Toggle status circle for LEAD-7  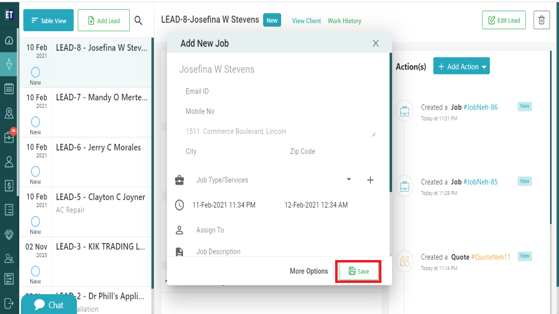coord(36,122)
